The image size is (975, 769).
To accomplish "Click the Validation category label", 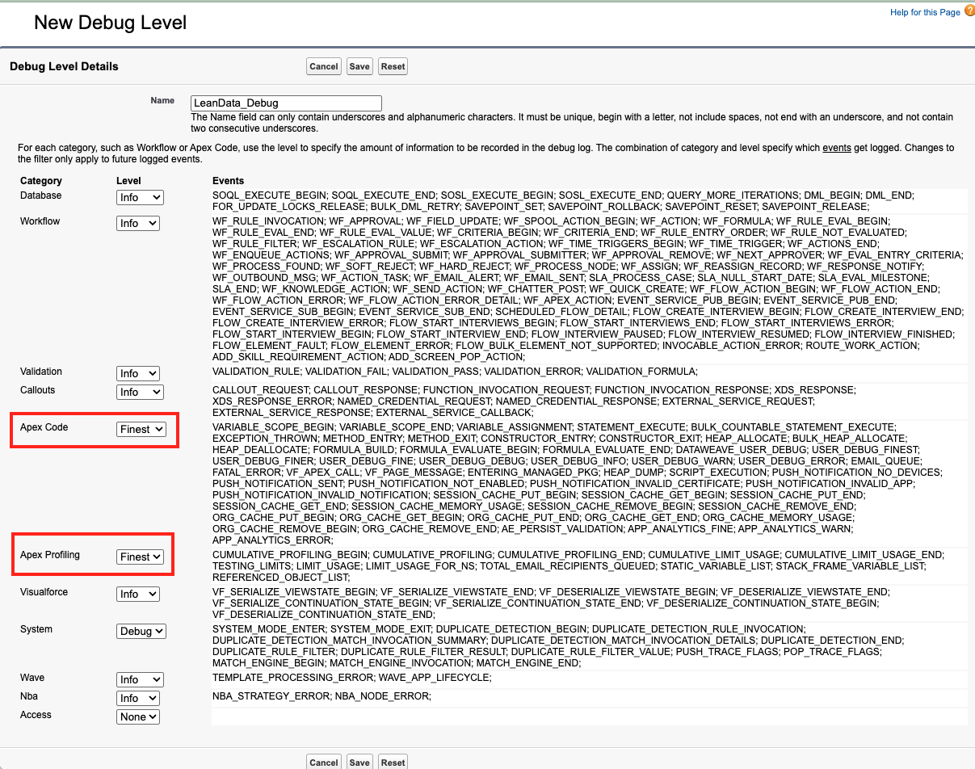I will 41,372.
